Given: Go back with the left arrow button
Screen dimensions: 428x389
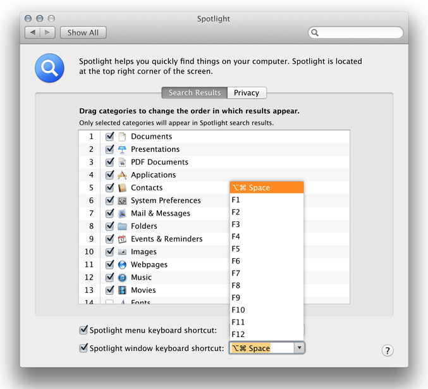Looking at the screenshot, I should [33, 32].
